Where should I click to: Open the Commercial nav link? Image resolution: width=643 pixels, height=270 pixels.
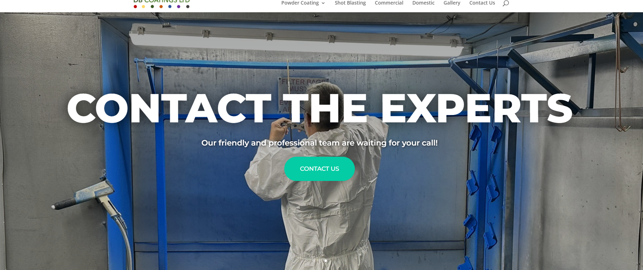pyautogui.click(x=389, y=3)
